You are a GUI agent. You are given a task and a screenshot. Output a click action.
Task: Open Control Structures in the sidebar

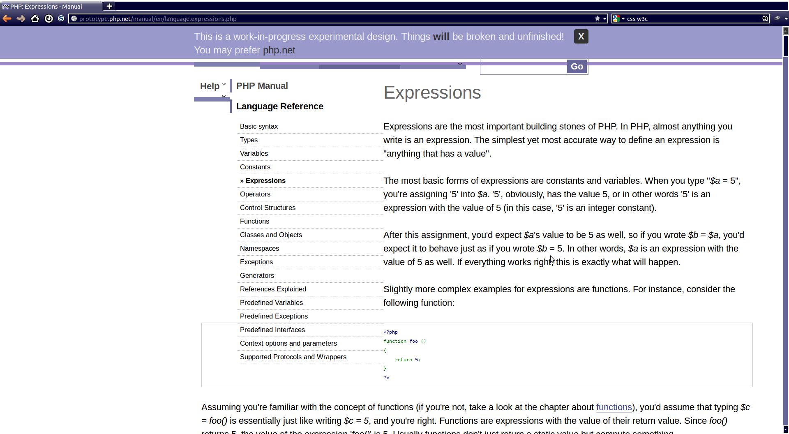tap(268, 208)
